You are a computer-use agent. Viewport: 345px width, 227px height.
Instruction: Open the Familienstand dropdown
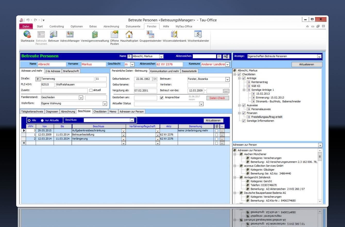click(x=81, y=98)
